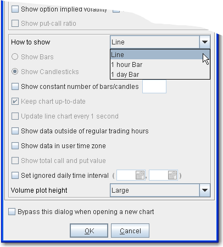Tick Show option implied volatility checkbox
The width and height of the screenshot is (223, 247).
tap(15, 9)
